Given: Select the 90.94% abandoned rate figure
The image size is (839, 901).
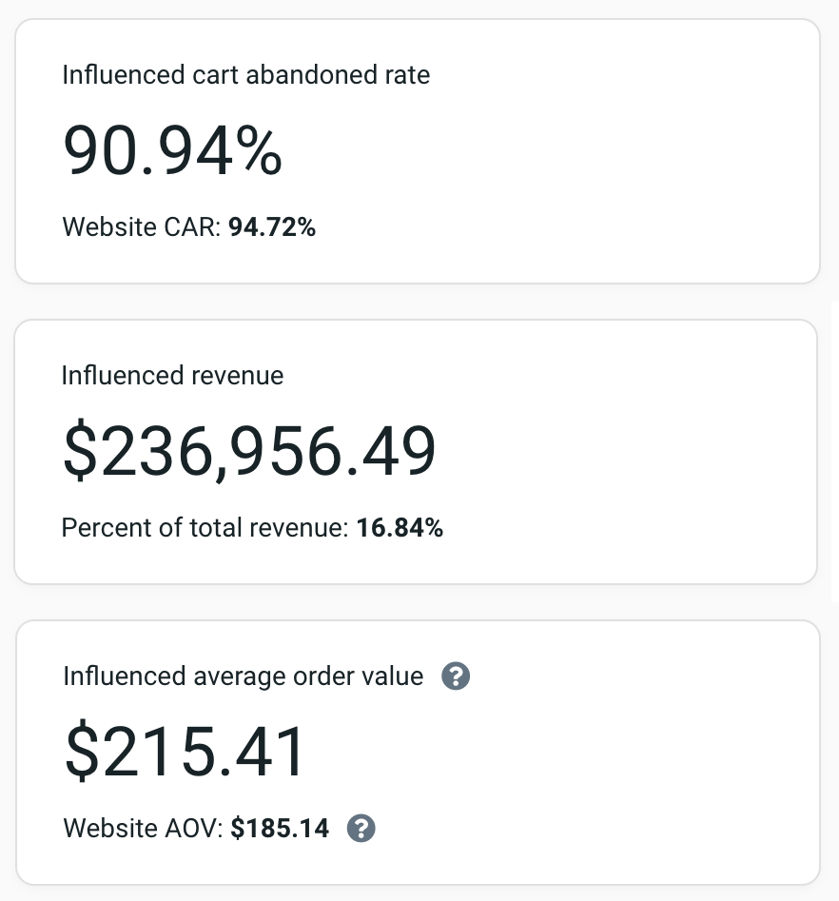Looking at the screenshot, I should 172,151.
